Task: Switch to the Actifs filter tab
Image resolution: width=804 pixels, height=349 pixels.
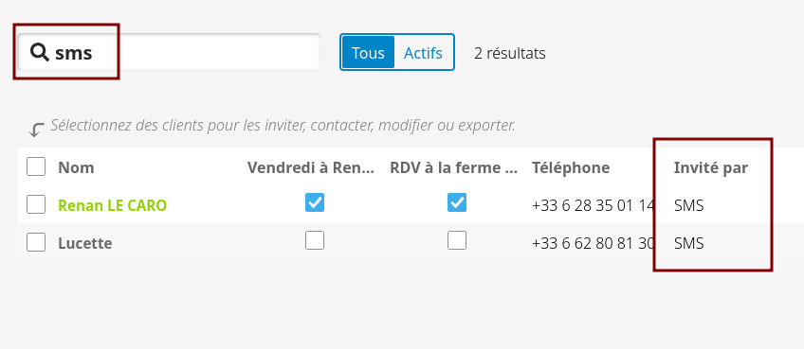Action: coord(423,52)
